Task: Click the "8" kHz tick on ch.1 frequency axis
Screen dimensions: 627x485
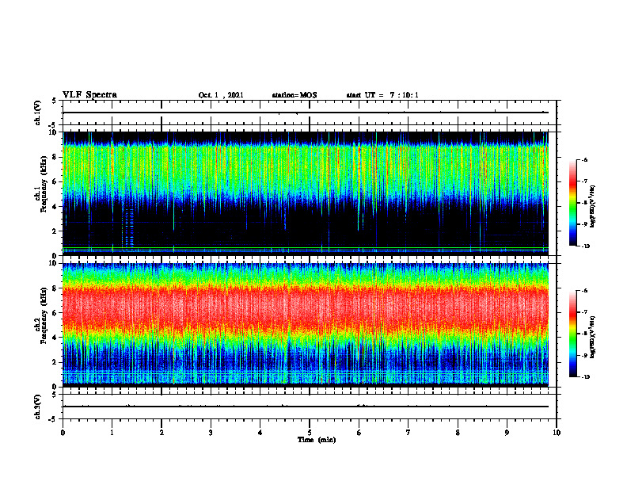Action: pos(55,157)
